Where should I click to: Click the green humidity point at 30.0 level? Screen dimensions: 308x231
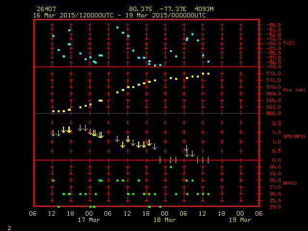[x=171, y=167]
